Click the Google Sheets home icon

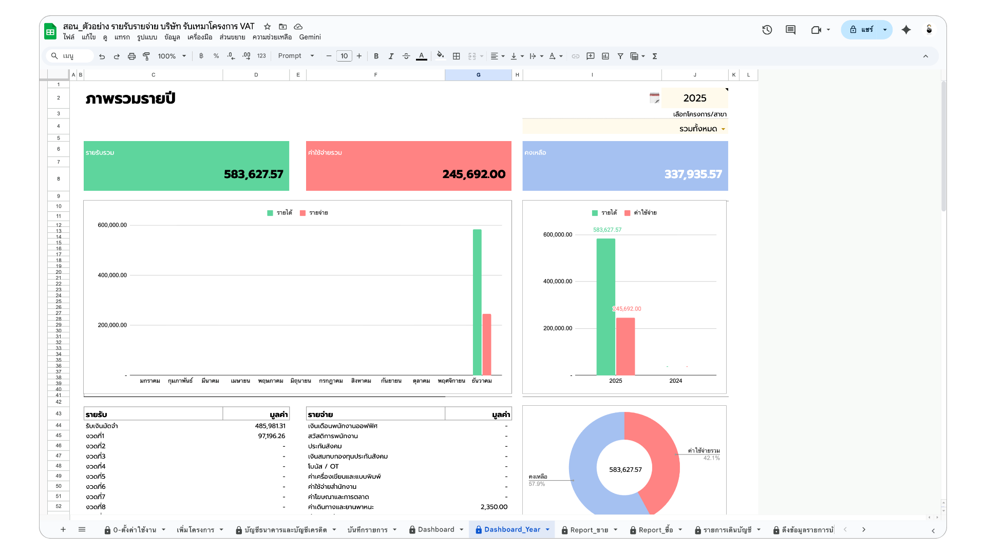coord(50,32)
